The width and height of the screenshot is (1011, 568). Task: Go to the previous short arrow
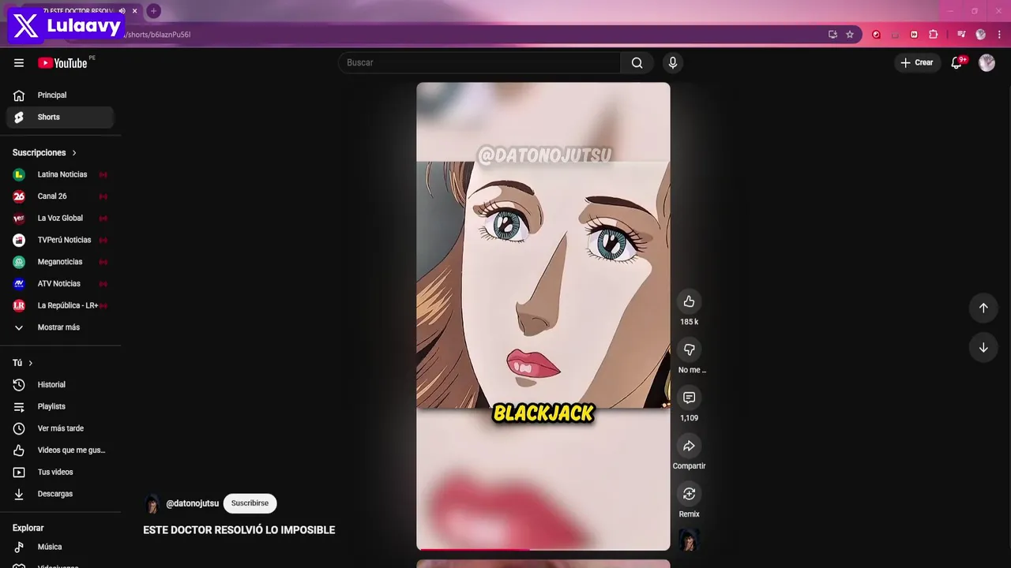coord(983,308)
